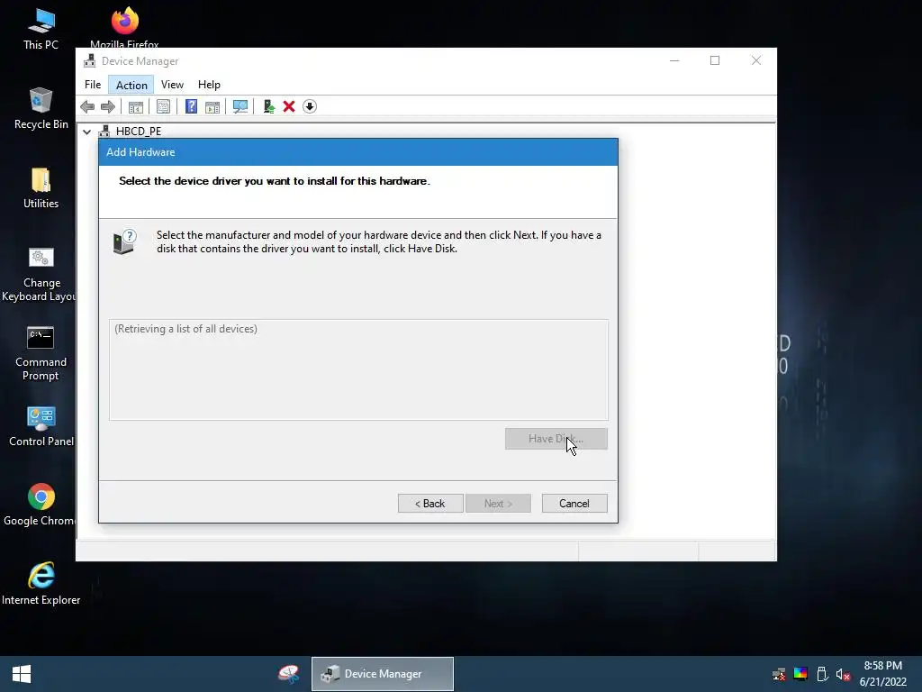Select the Internet Explorer desktop icon
Viewport: 922px width, 692px height.
(41, 584)
